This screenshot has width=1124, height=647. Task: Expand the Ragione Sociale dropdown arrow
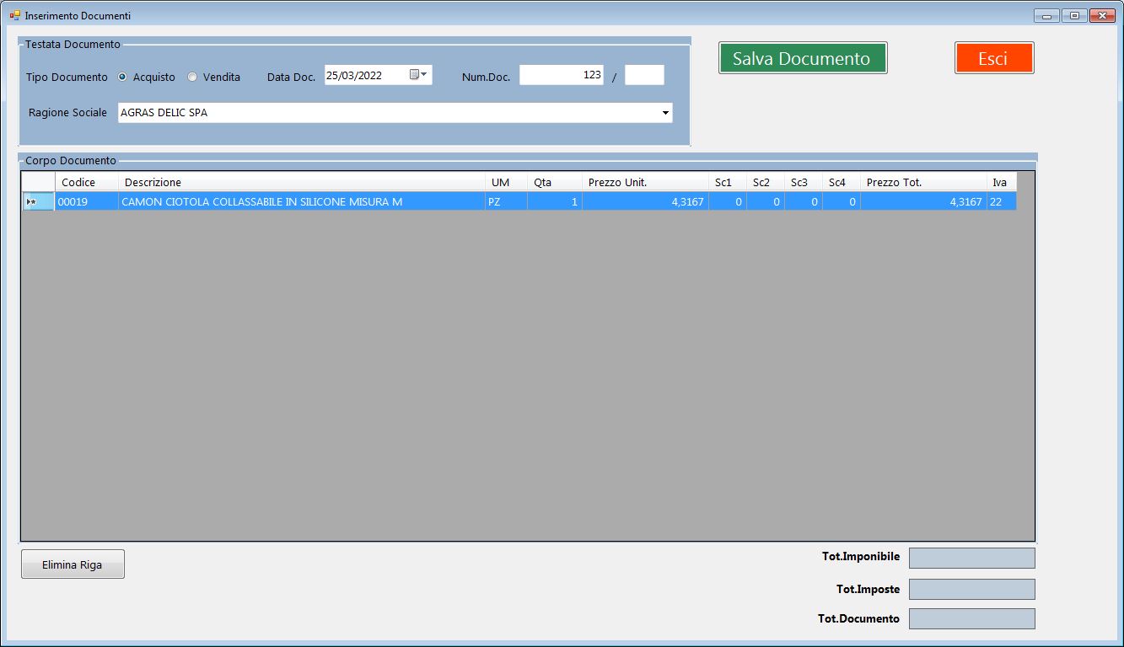(665, 113)
